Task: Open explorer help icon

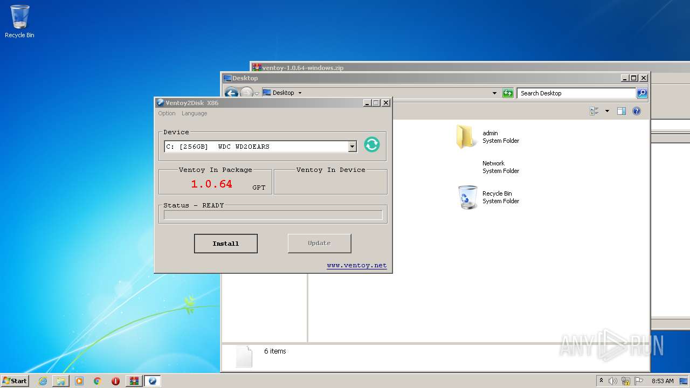Action: 637,111
